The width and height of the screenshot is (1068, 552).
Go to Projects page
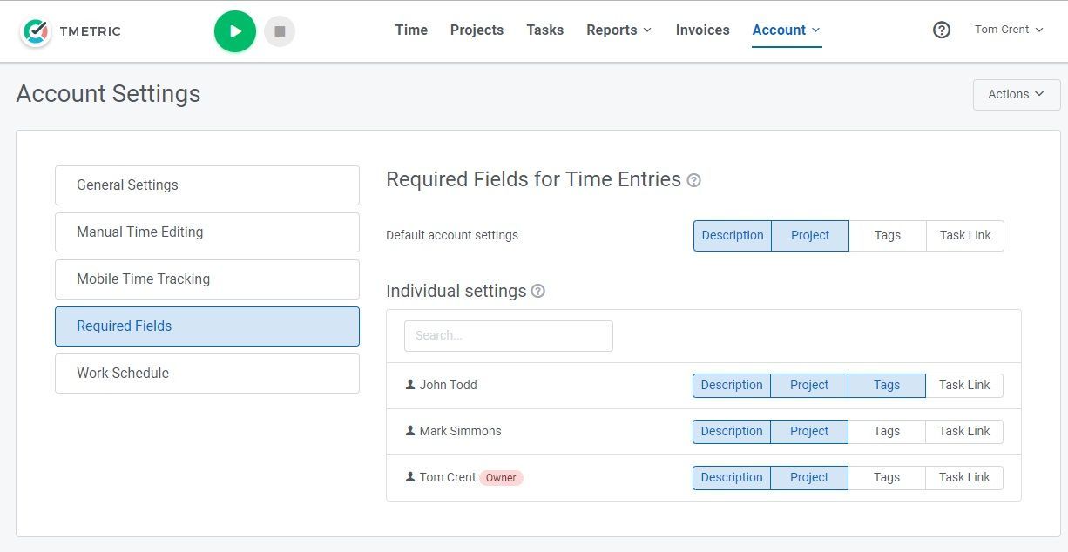point(477,30)
